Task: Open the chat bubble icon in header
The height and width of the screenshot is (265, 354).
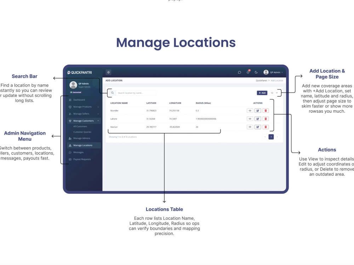Action: [x=240, y=72]
